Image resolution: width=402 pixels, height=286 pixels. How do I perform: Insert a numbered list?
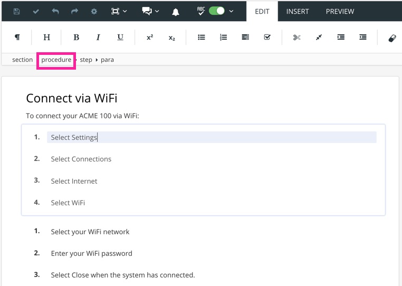click(223, 37)
